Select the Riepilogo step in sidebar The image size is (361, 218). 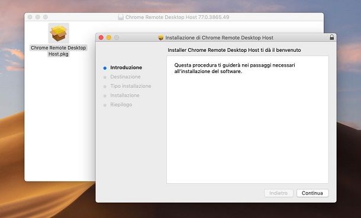[121, 104]
